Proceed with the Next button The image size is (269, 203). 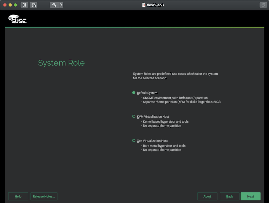point(251,196)
